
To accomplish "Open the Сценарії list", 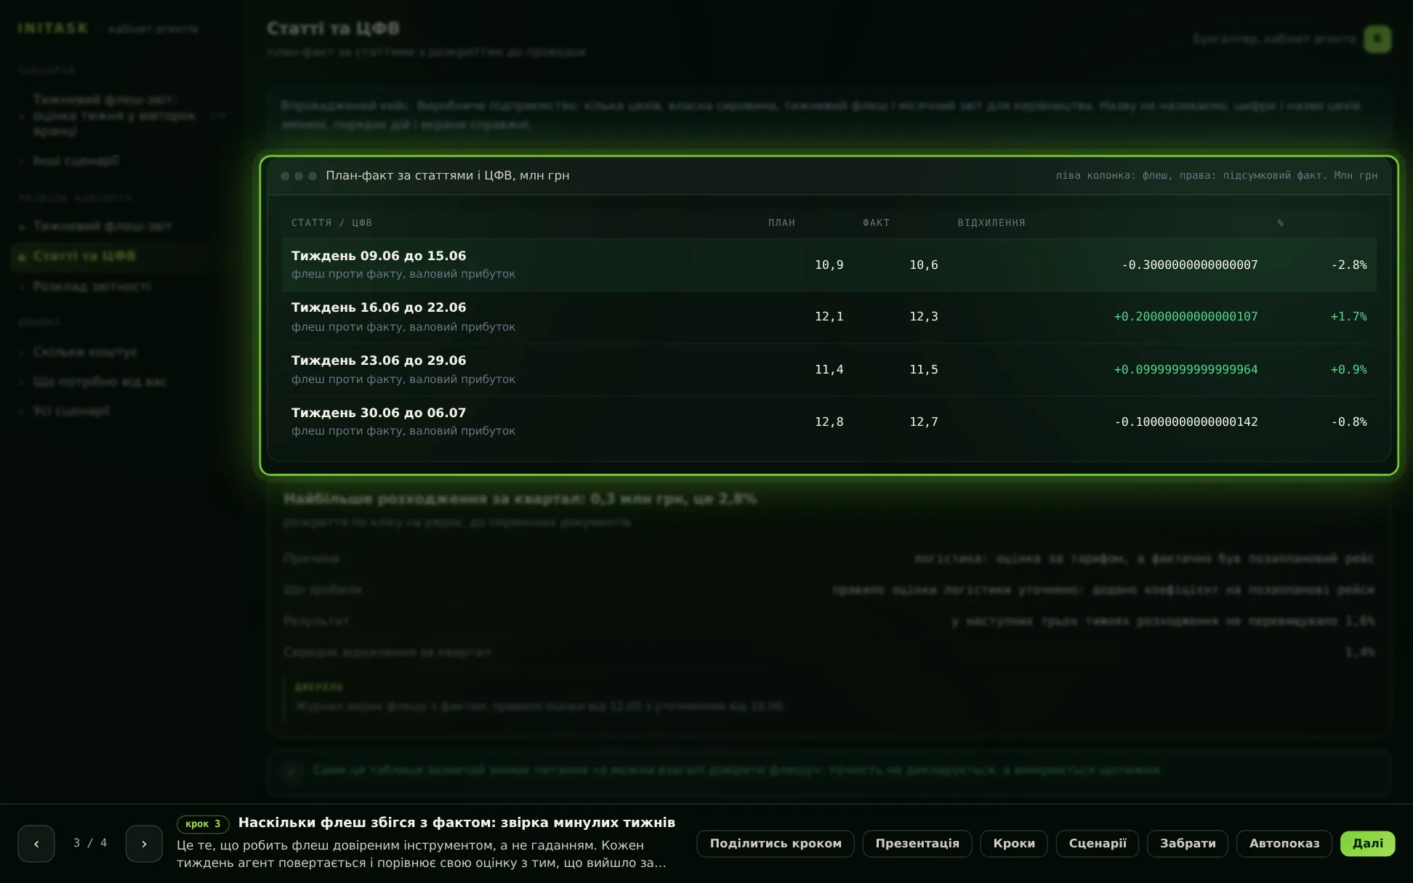I will pos(1098,844).
